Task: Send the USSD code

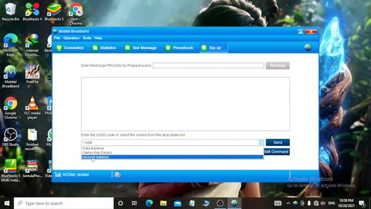Action: (x=278, y=142)
